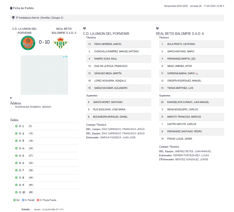The image size is (234, 212).
Task: Click the green Gol legend icon
Action: tap(14, 200)
